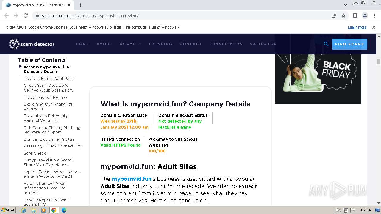Go to 'Assessing HTTPS Connectivity' entry
Image resolution: width=381 pixels, height=214 pixels.
(x=53, y=146)
